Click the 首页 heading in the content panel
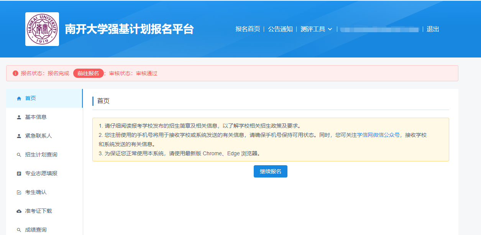481x235 pixels. point(103,101)
